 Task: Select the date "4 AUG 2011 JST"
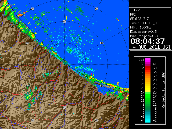[152, 47]
